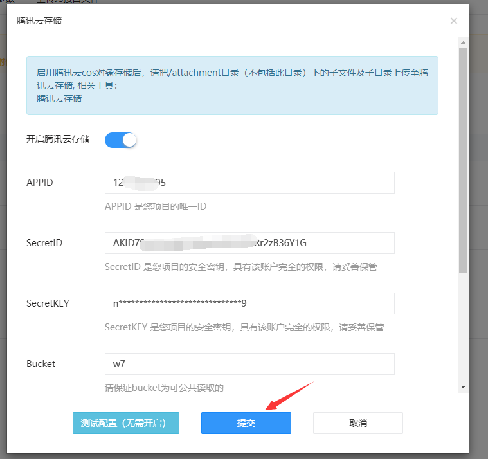Click the 开启腾讯云存储 label
This screenshot has height=459, width=488.
(x=58, y=139)
